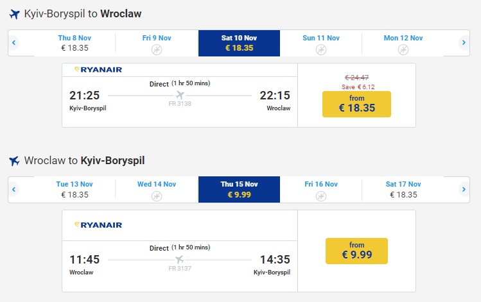
Task: Select Thu 8 Nov outbound date tab
Action: tap(74, 43)
